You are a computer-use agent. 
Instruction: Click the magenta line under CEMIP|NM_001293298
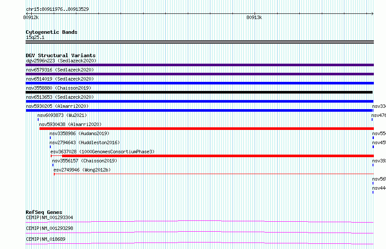200,232
